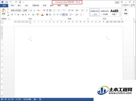
Task: Click the word count 0 个字 in status bar
Action: coord(18,99)
